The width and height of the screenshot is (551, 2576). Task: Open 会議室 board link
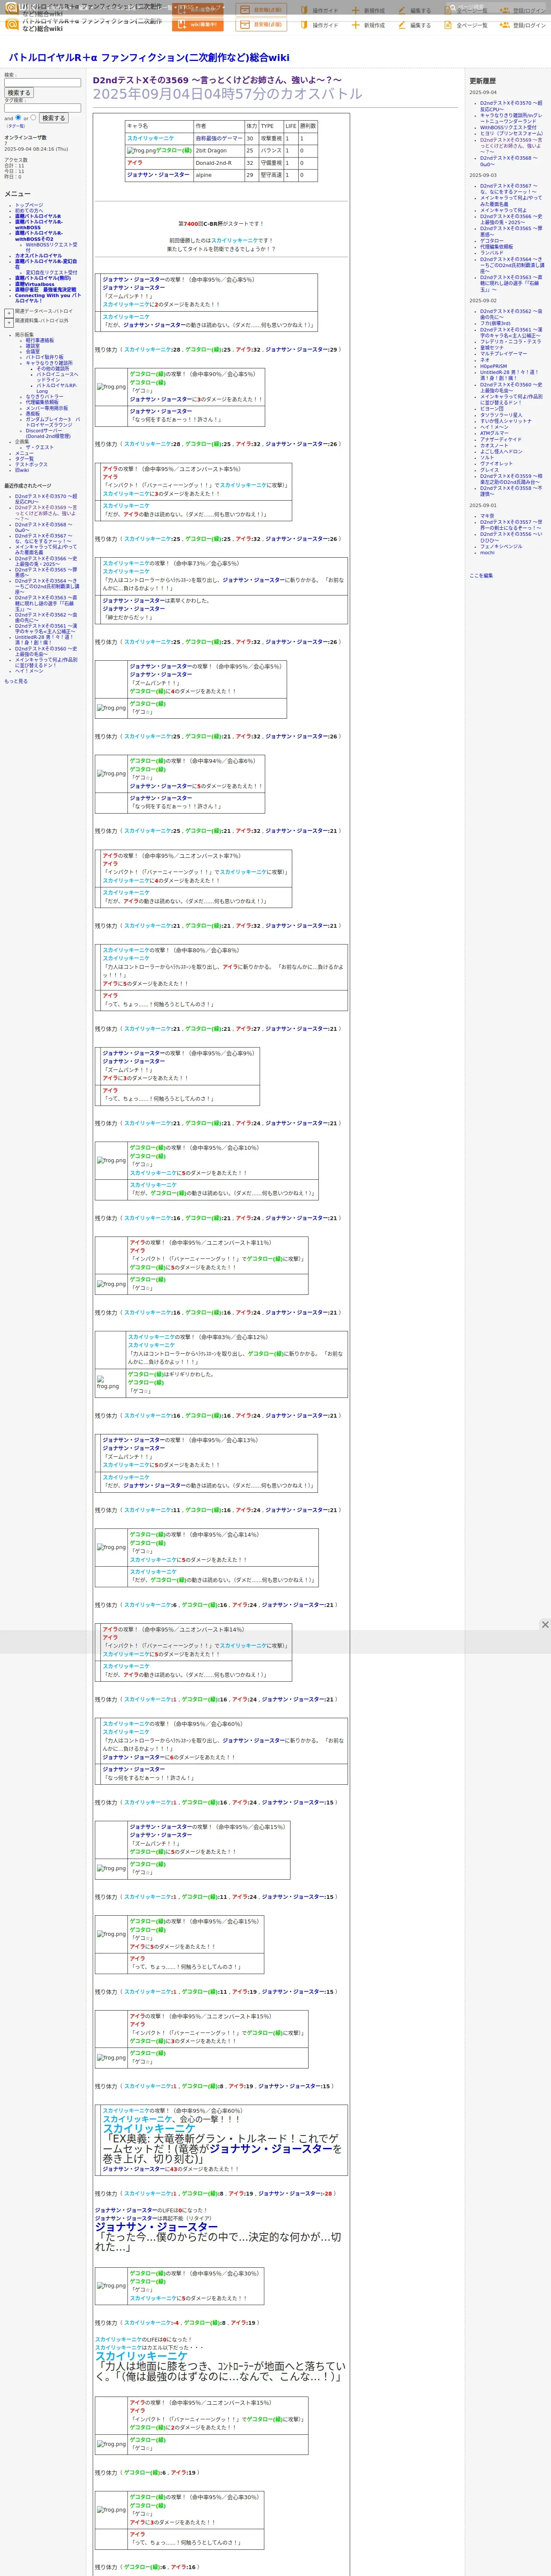[x=33, y=351]
